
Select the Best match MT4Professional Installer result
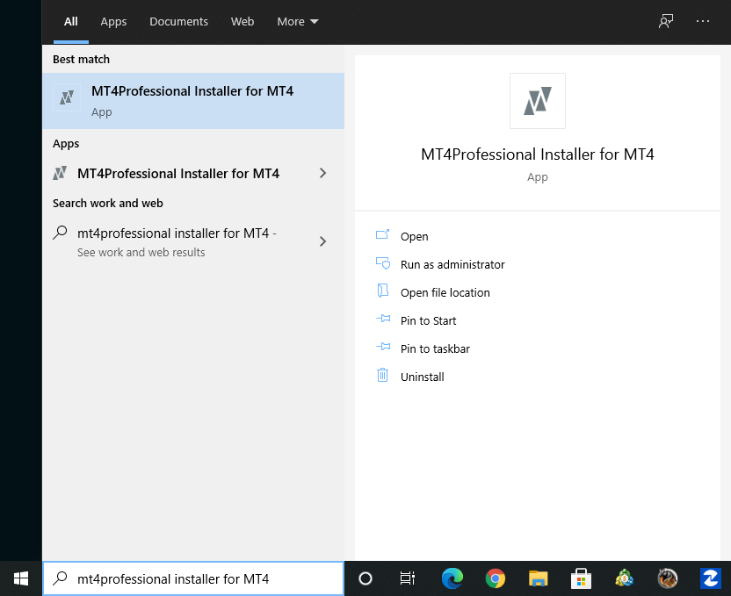tap(193, 101)
